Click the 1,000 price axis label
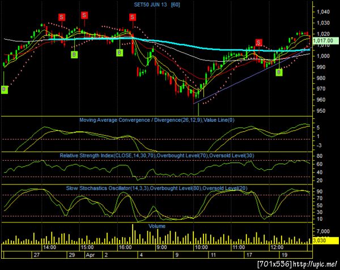This screenshot has height=270, width=340. (x=323, y=56)
